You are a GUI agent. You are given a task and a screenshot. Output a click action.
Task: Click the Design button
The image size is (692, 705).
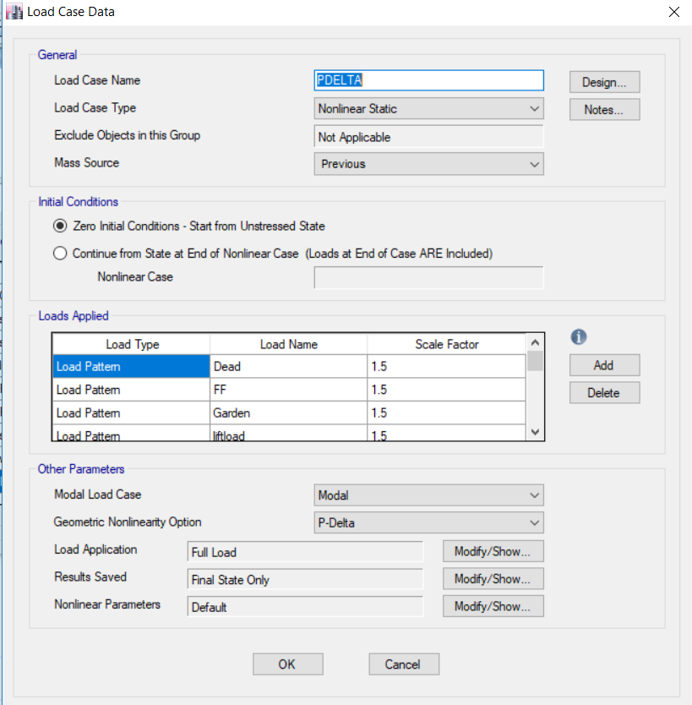603,81
